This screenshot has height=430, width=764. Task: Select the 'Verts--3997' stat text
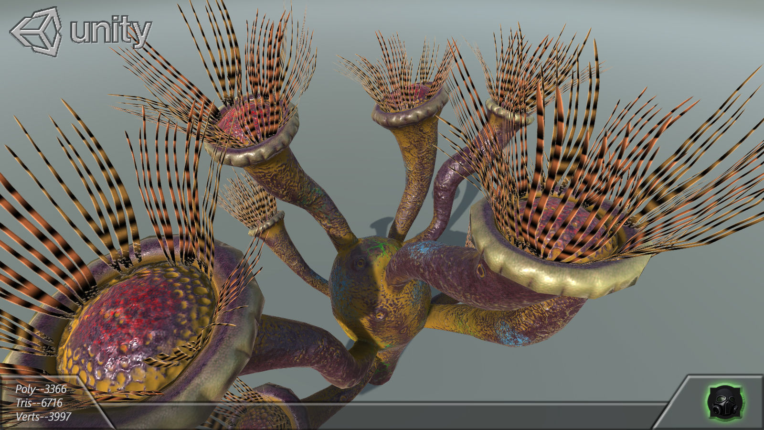[43, 416]
